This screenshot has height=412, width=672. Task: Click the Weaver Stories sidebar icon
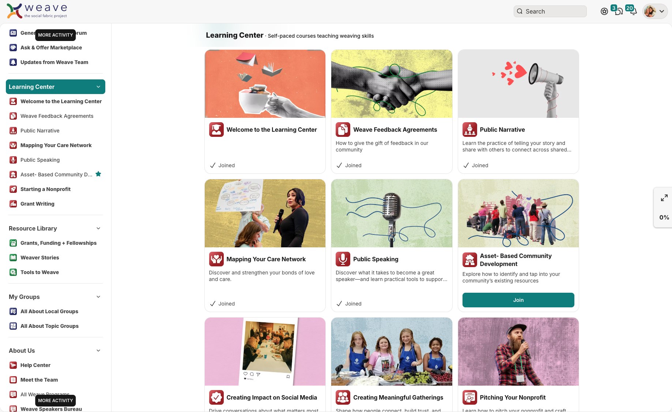tap(13, 258)
